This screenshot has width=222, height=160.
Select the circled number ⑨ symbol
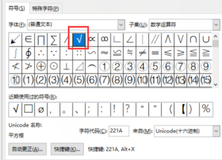(x=206, y=67)
